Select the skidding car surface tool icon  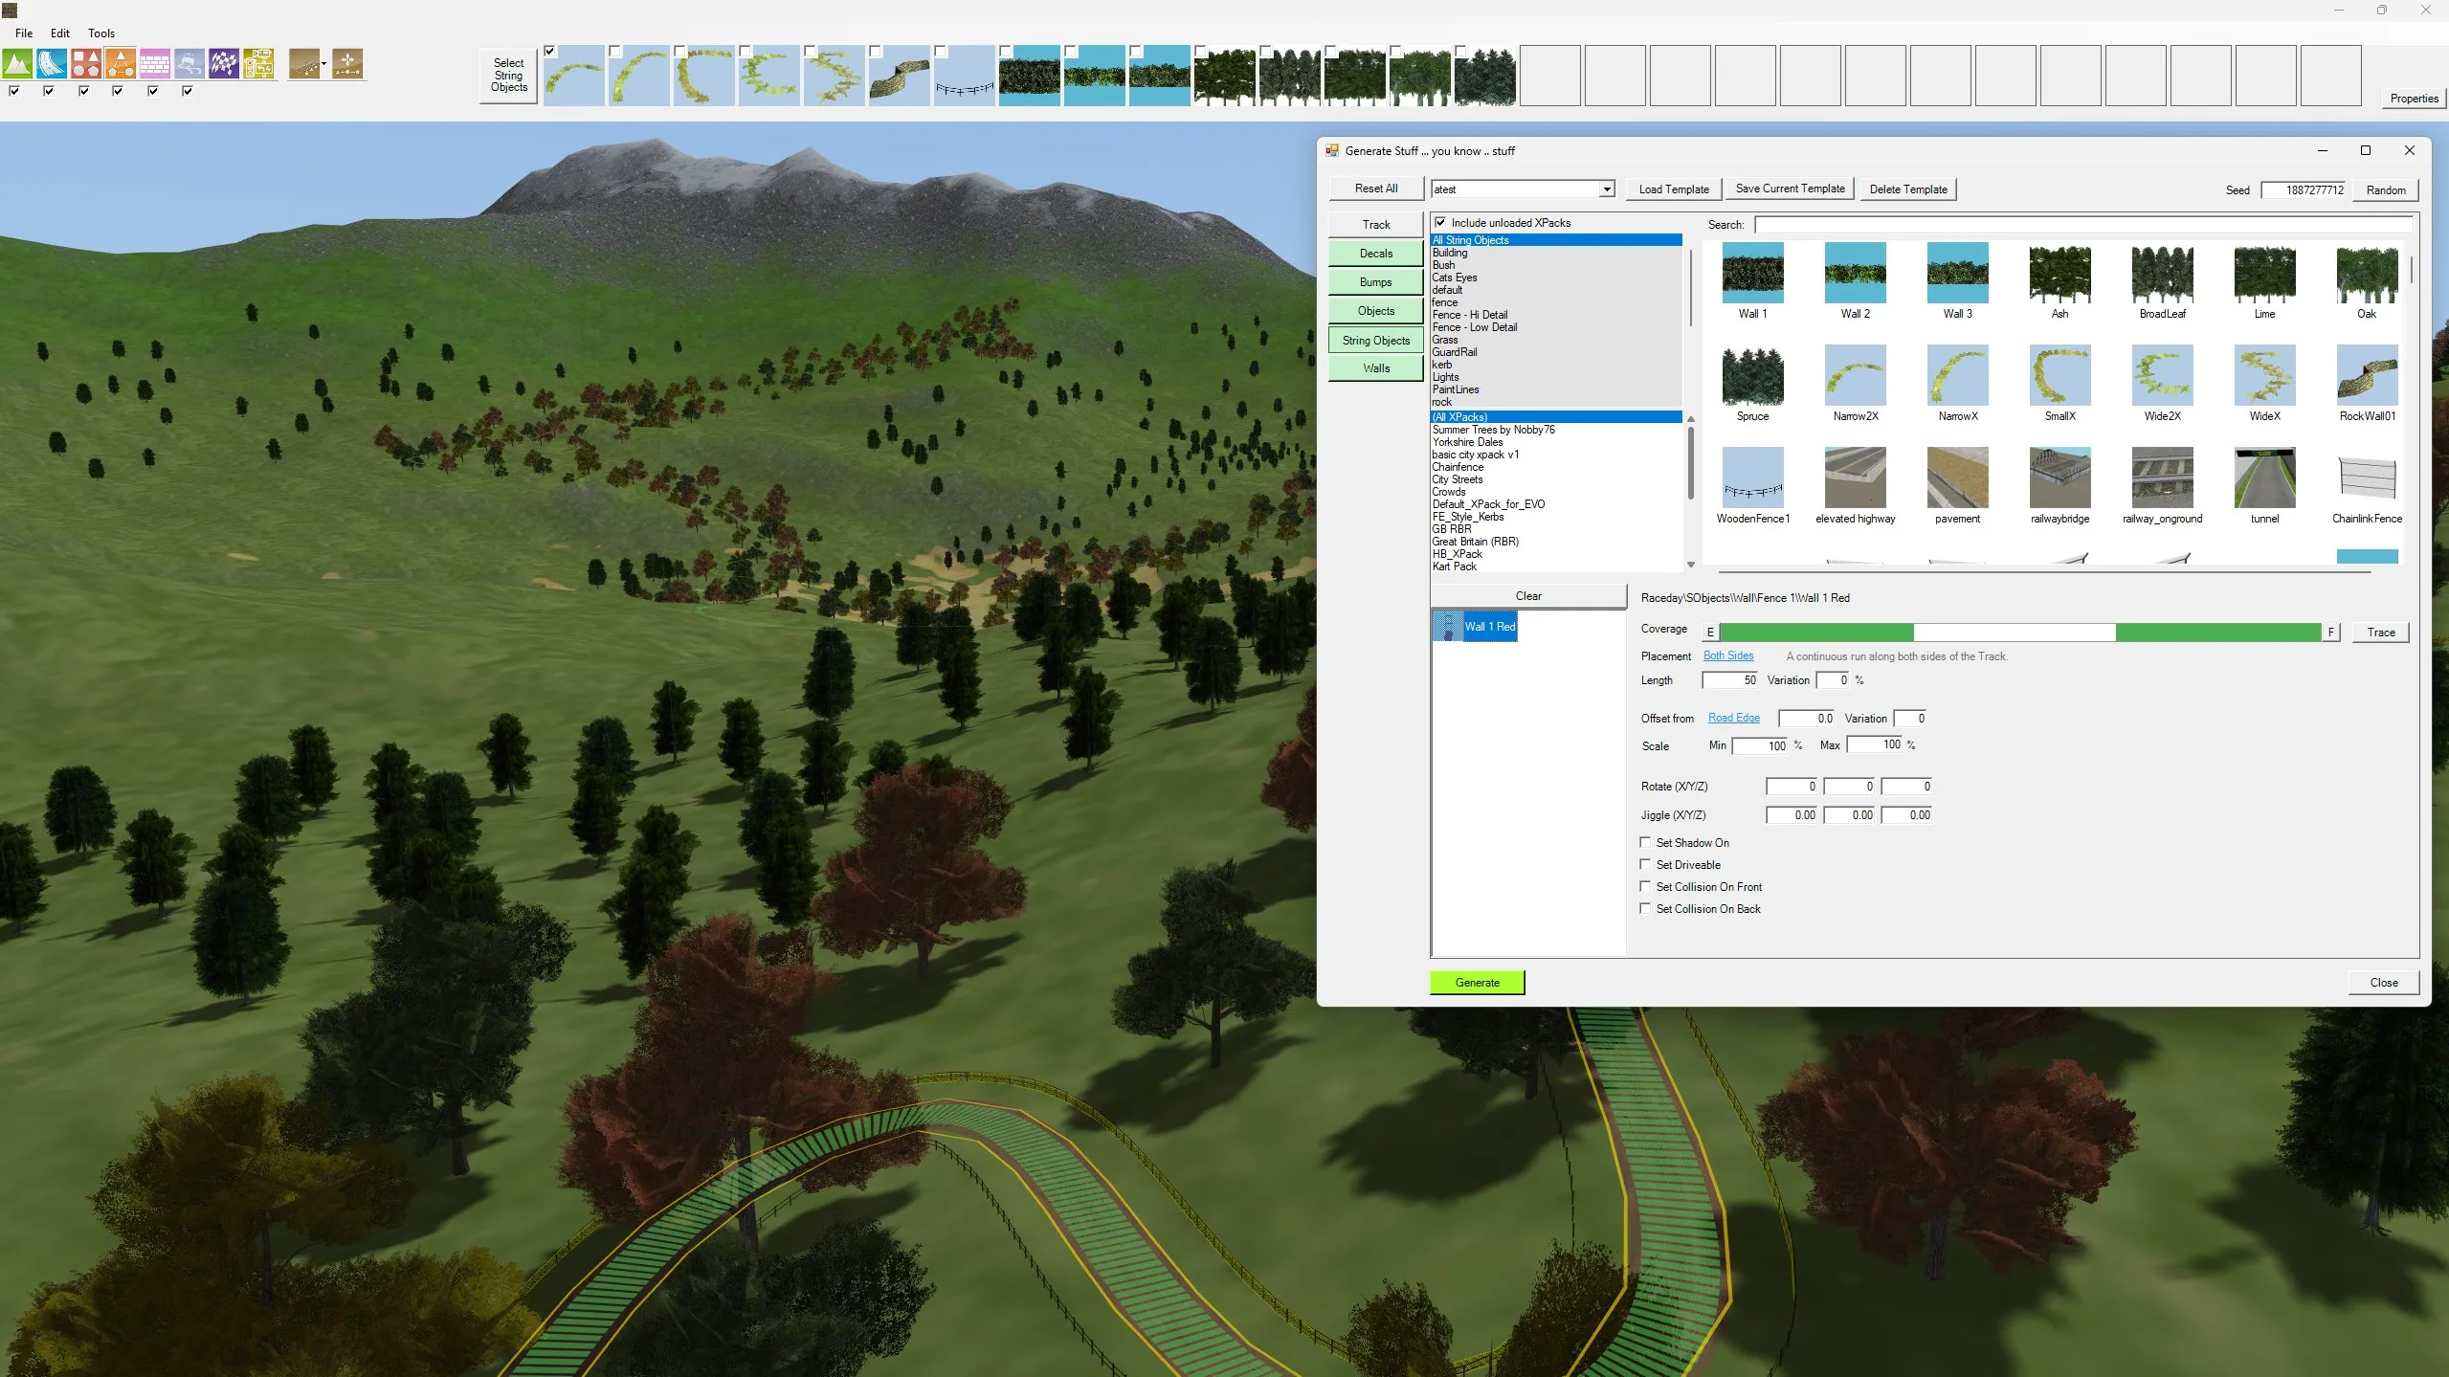coord(189,64)
